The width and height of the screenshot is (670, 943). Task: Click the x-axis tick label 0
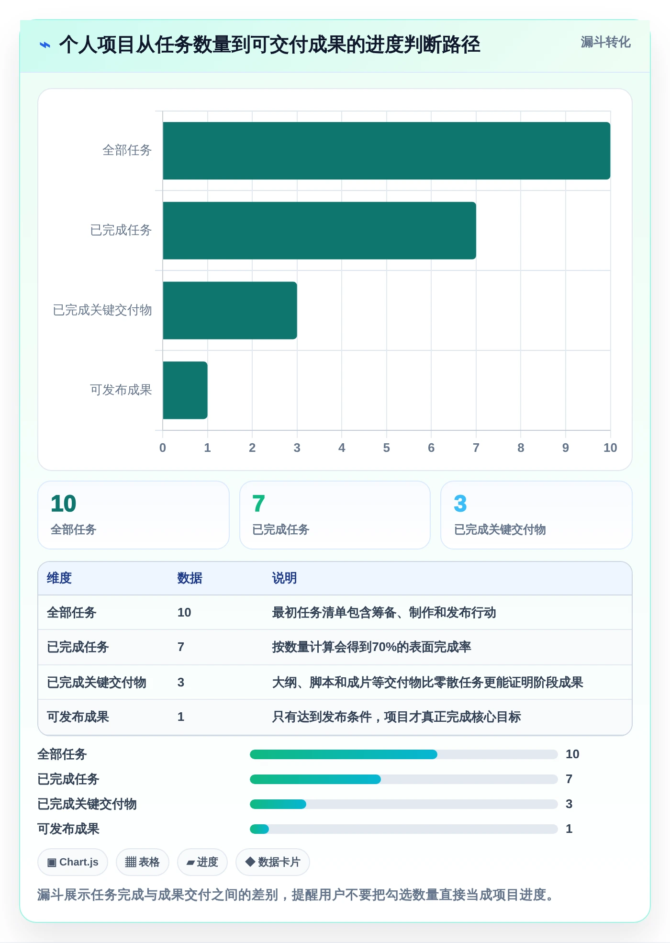(x=163, y=448)
